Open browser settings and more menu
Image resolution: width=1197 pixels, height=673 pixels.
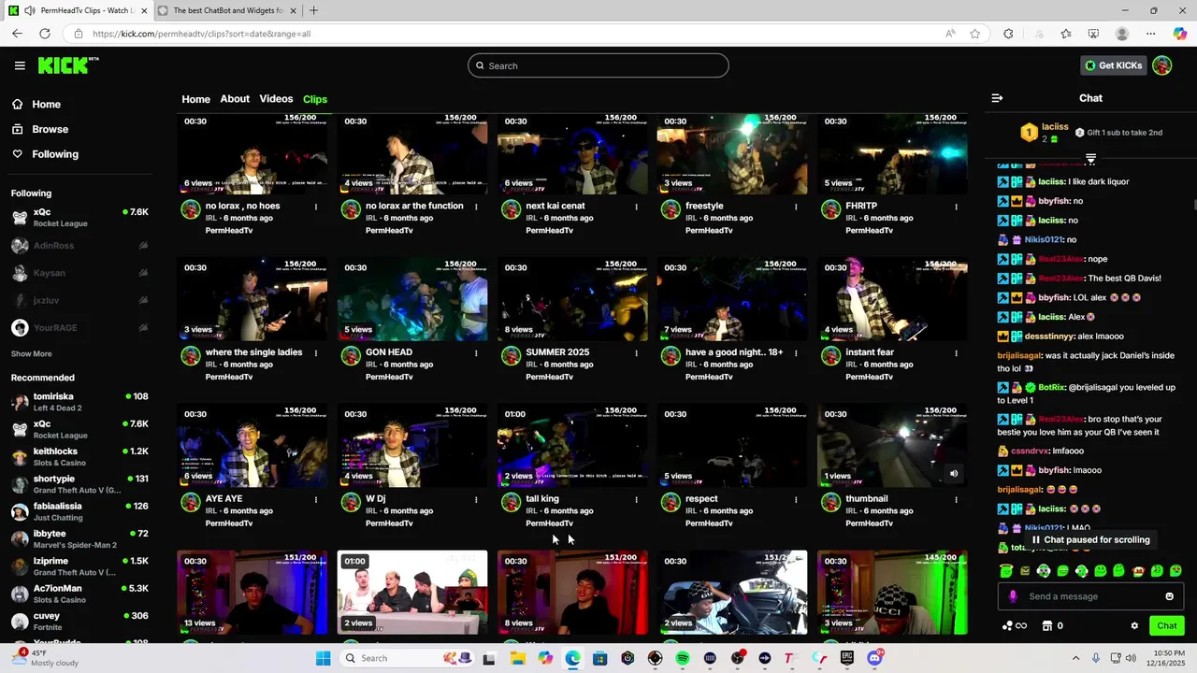pyautogui.click(x=1151, y=34)
